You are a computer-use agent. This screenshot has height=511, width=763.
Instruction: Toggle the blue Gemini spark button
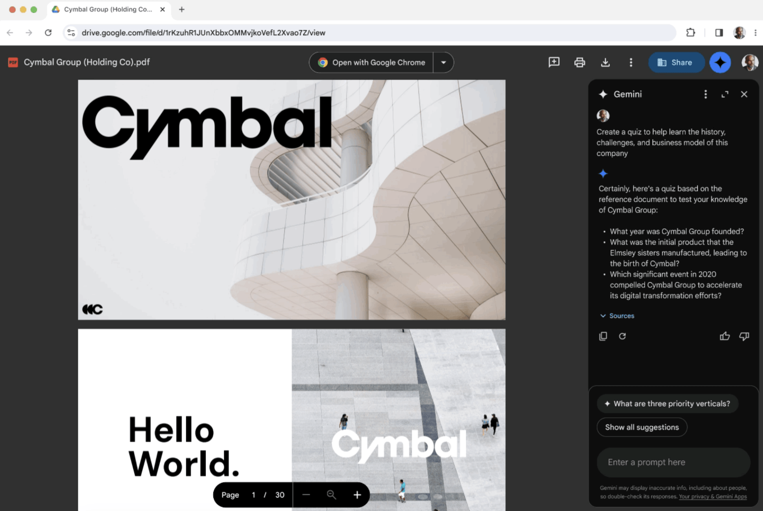tap(720, 62)
